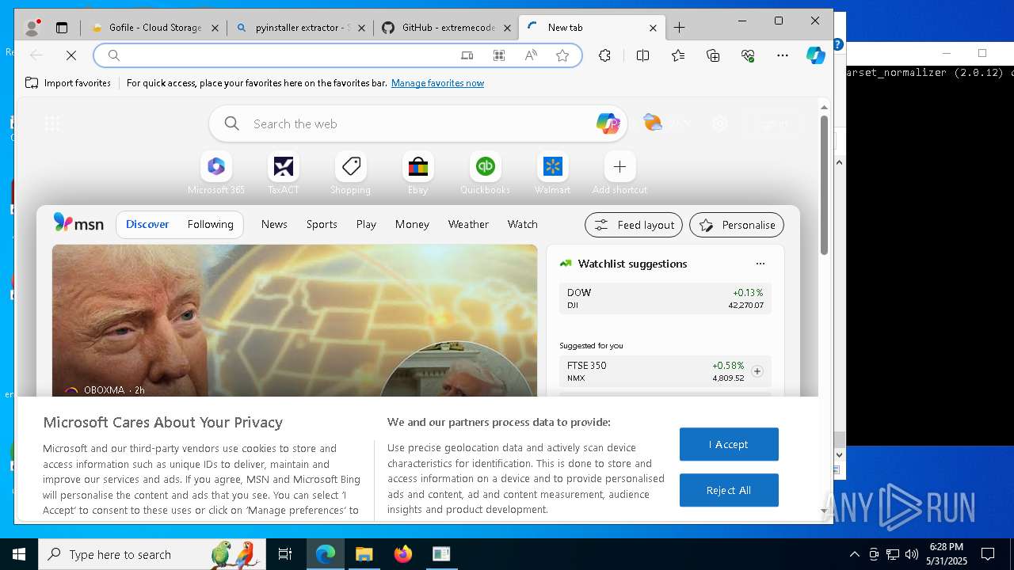Image resolution: width=1014 pixels, height=570 pixels.
Task: Open a new browser tab
Action: point(680,28)
